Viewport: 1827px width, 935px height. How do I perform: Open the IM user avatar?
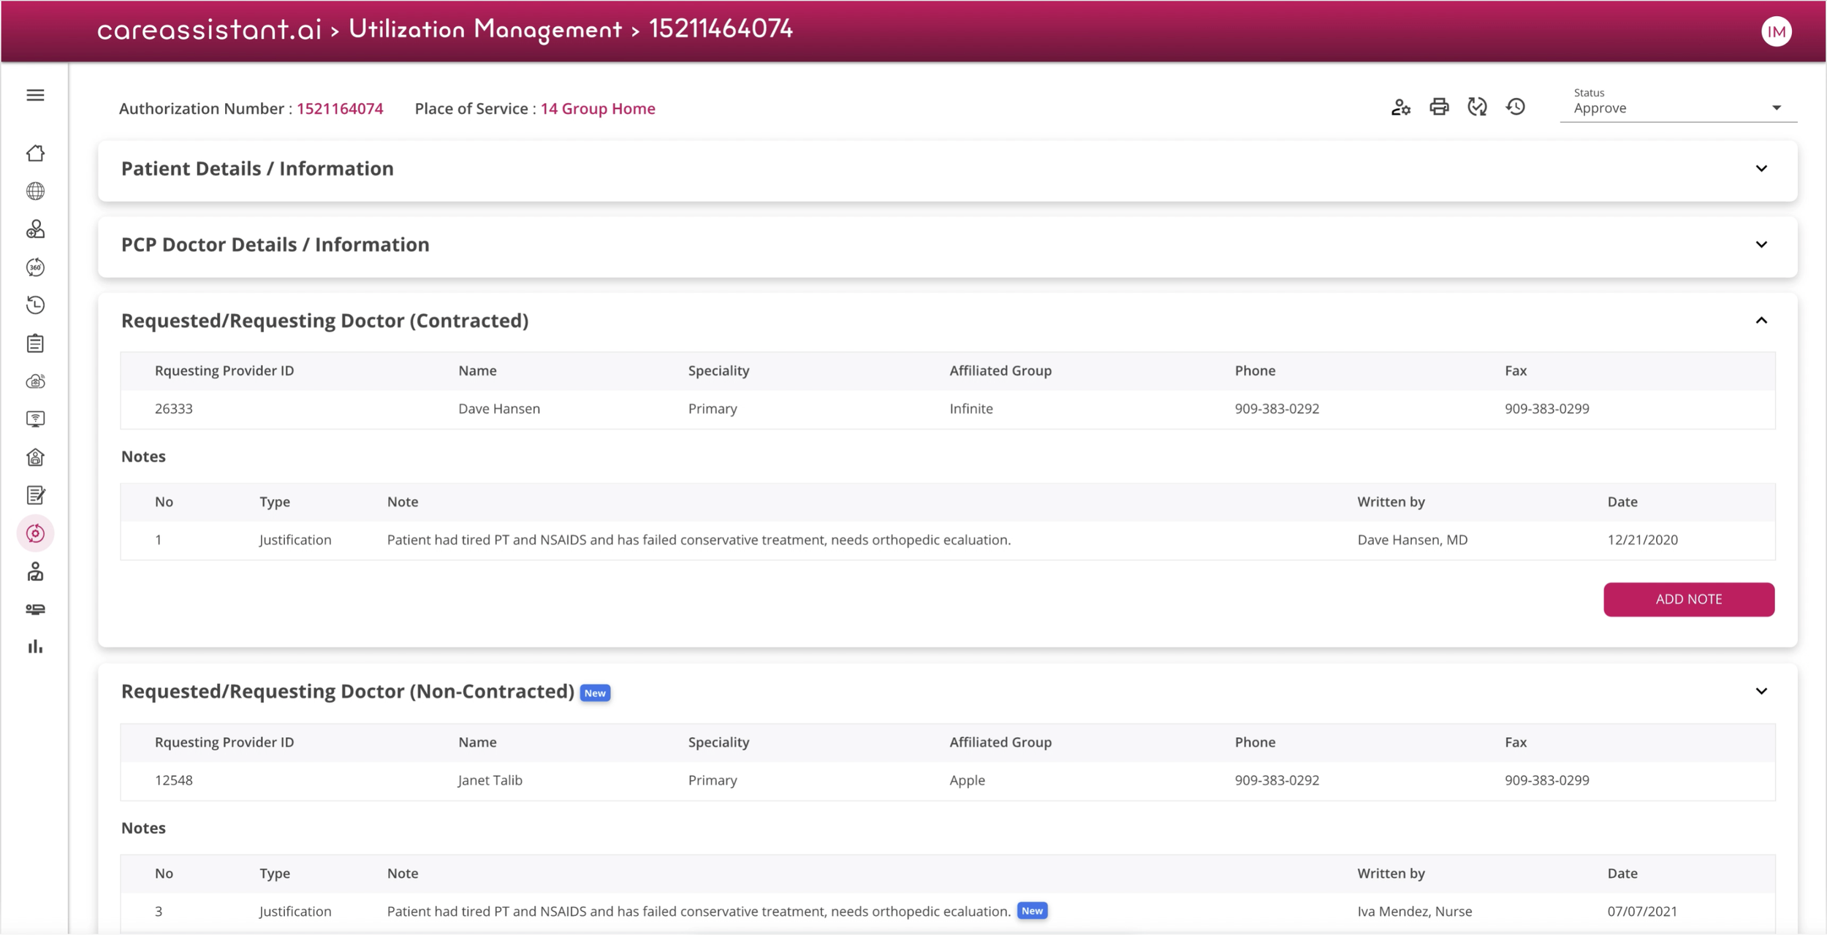coord(1776,31)
